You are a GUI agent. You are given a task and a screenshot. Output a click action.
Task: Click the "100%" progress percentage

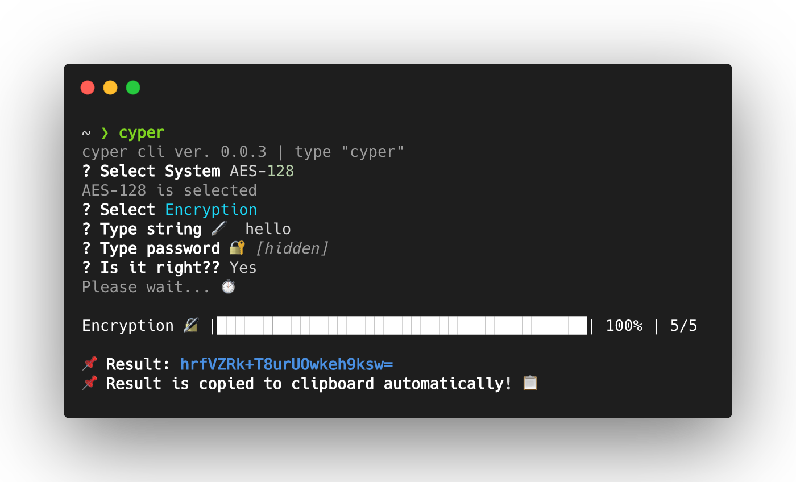(x=624, y=326)
